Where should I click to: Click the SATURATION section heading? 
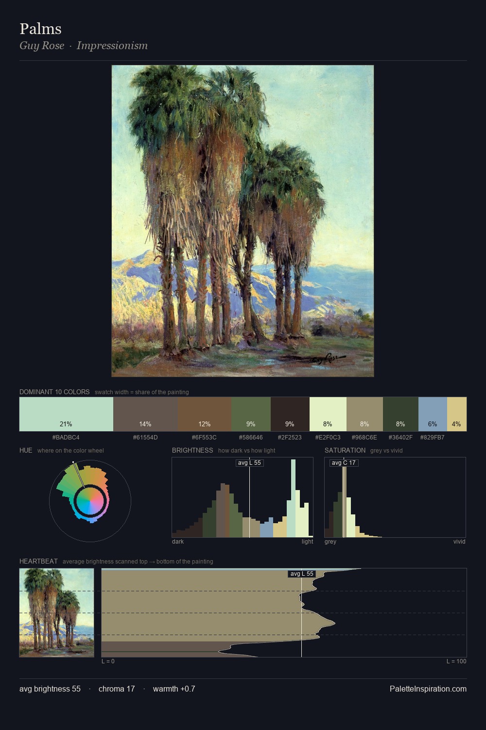(x=345, y=450)
